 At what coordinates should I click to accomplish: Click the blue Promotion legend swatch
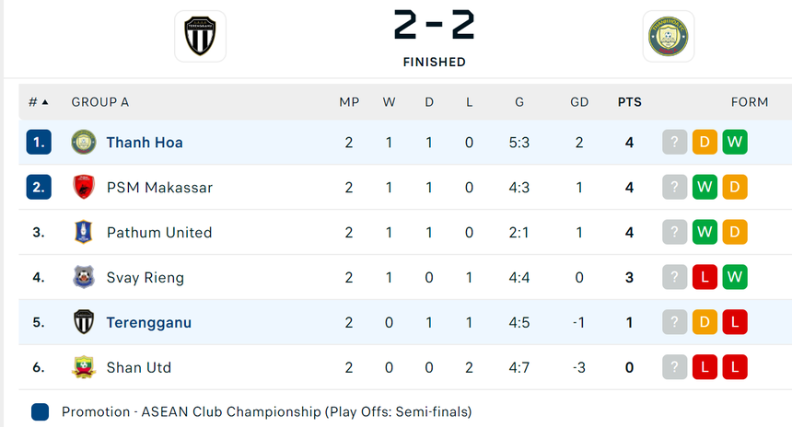[40, 411]
